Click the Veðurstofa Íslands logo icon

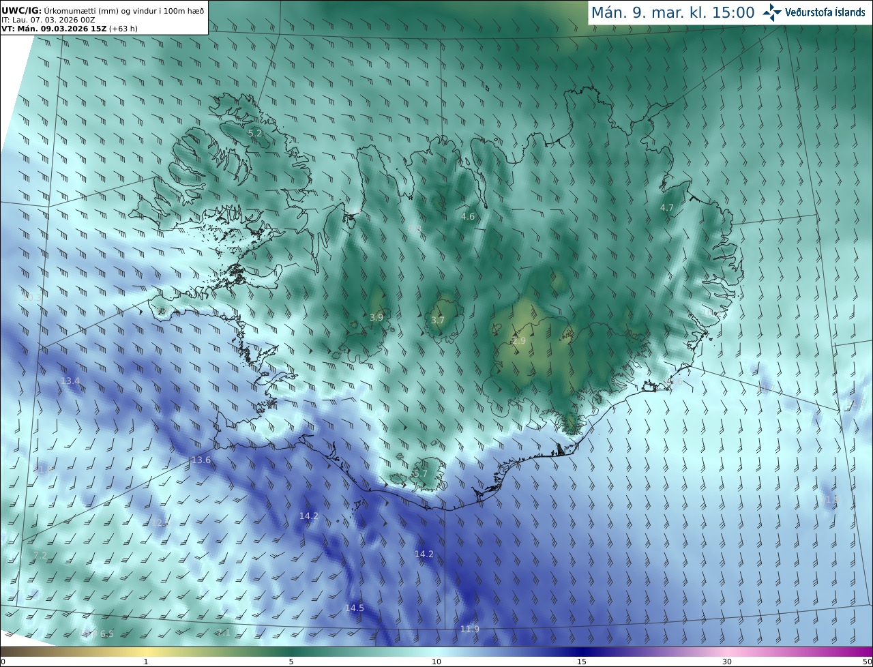(772, 12)
